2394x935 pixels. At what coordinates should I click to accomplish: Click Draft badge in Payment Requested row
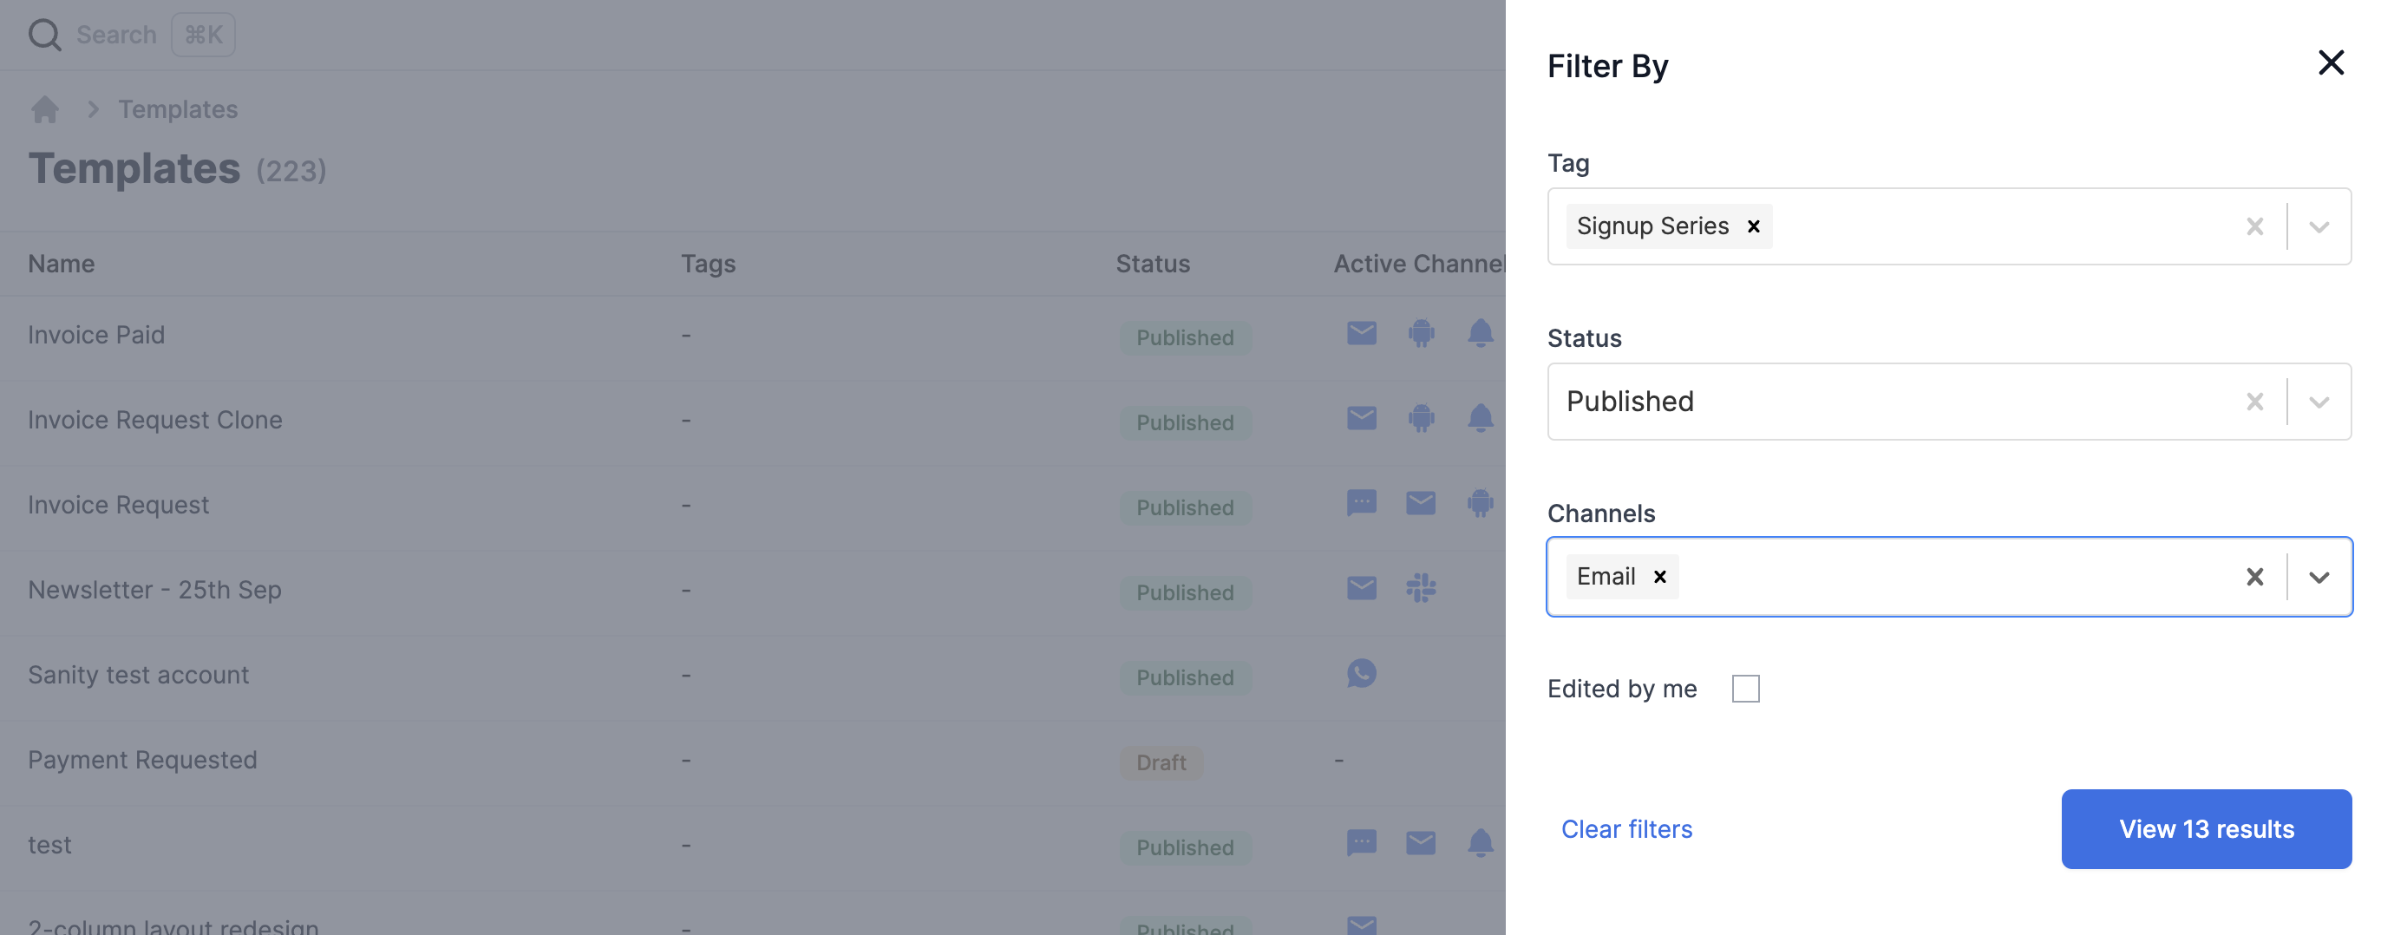[x=1161, y=762]
